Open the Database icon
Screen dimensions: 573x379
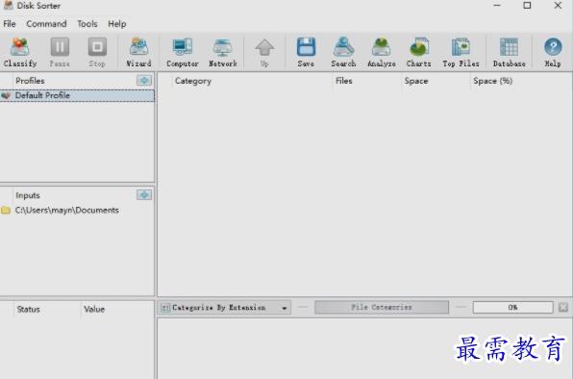(509, 52)
